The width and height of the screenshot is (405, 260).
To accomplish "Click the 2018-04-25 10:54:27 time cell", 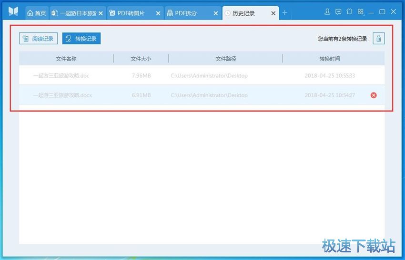I will (x=330, y=95).
